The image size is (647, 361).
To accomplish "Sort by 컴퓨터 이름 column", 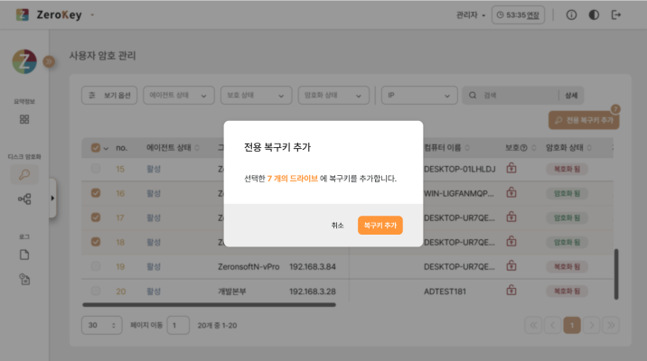I will 467,147.
